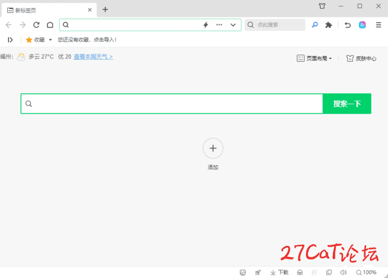Viewport: 388px width, 278px height.
Task: Open the three-dots address bar menu
Action: [x=219, y=25]
